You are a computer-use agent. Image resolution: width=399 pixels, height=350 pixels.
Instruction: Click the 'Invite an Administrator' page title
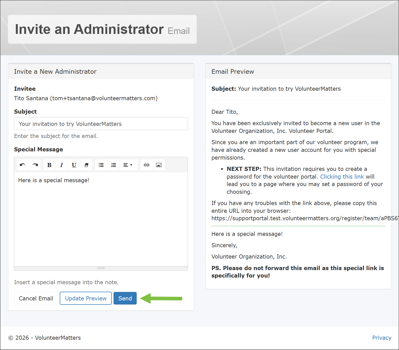[x=89, y=29]
